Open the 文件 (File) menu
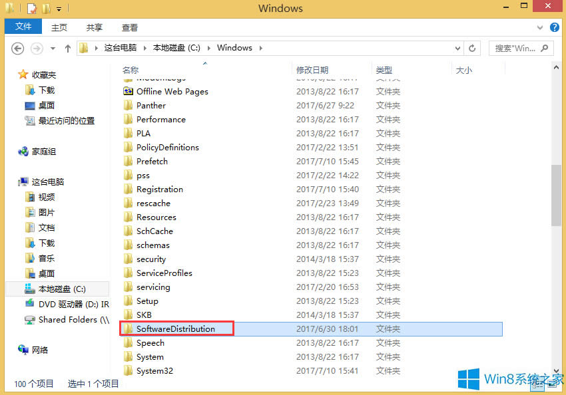The image size is (566, 395). coord(23,27)
